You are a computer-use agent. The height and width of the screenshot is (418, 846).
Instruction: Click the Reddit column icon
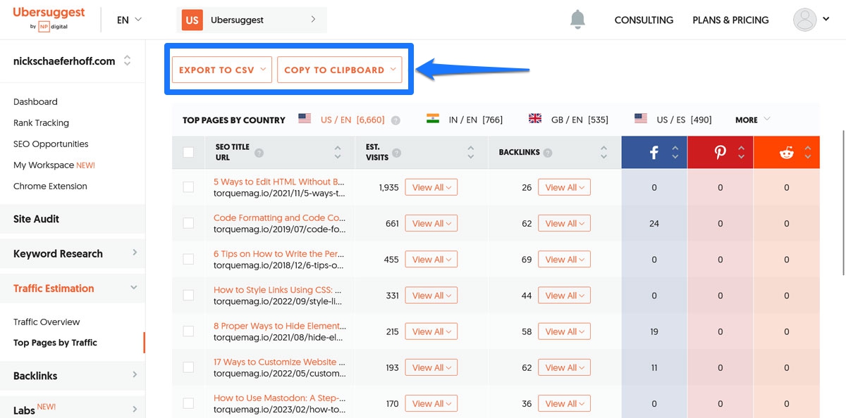[786, 153]
